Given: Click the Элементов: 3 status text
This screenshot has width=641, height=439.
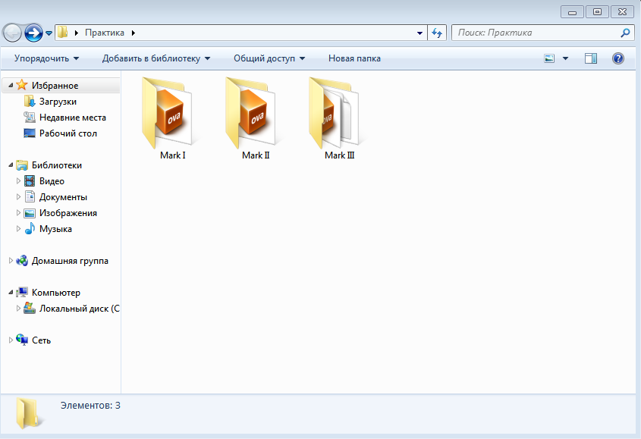Looking at the screenshot, I should click(90, 406).
